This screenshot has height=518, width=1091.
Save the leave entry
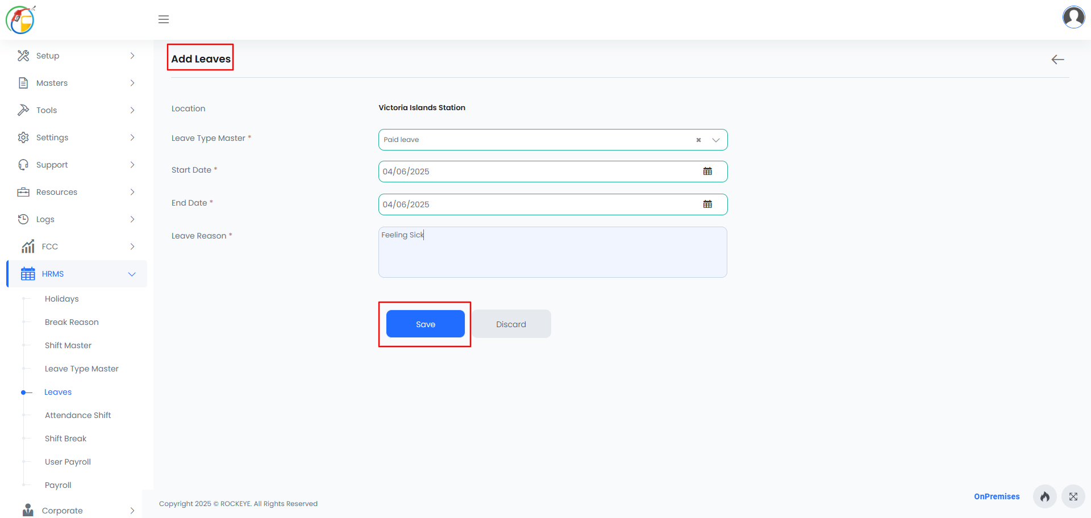coord(426,324)
